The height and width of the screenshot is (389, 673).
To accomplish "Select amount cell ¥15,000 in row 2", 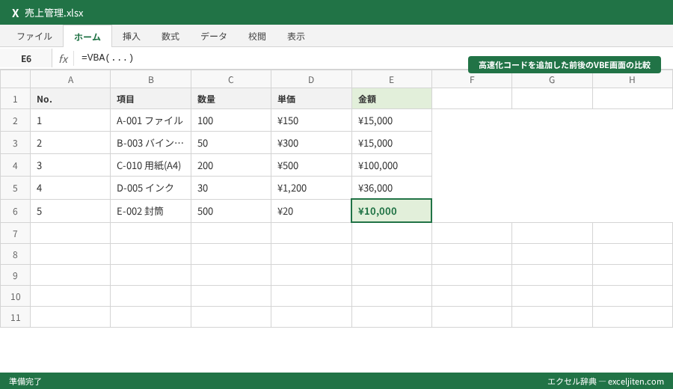I will coord(391,120).
